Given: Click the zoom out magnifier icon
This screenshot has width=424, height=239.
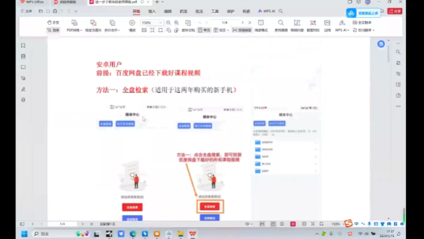Looking at the screenshot, I should [168, 22].
